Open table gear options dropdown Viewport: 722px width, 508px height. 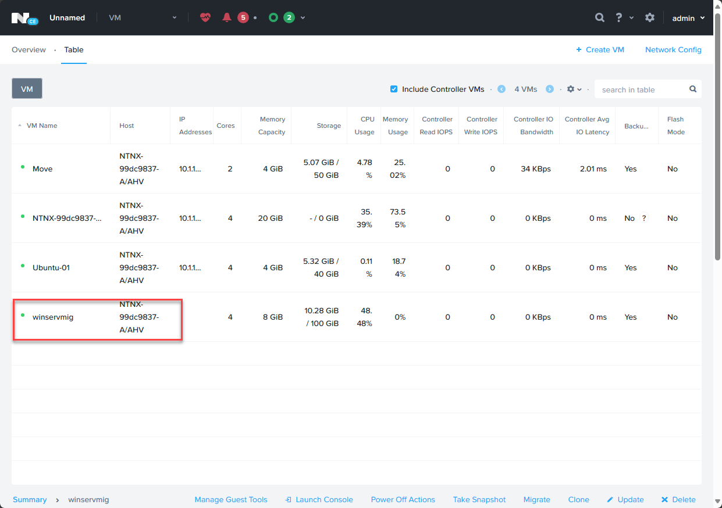tap(574, 89)
